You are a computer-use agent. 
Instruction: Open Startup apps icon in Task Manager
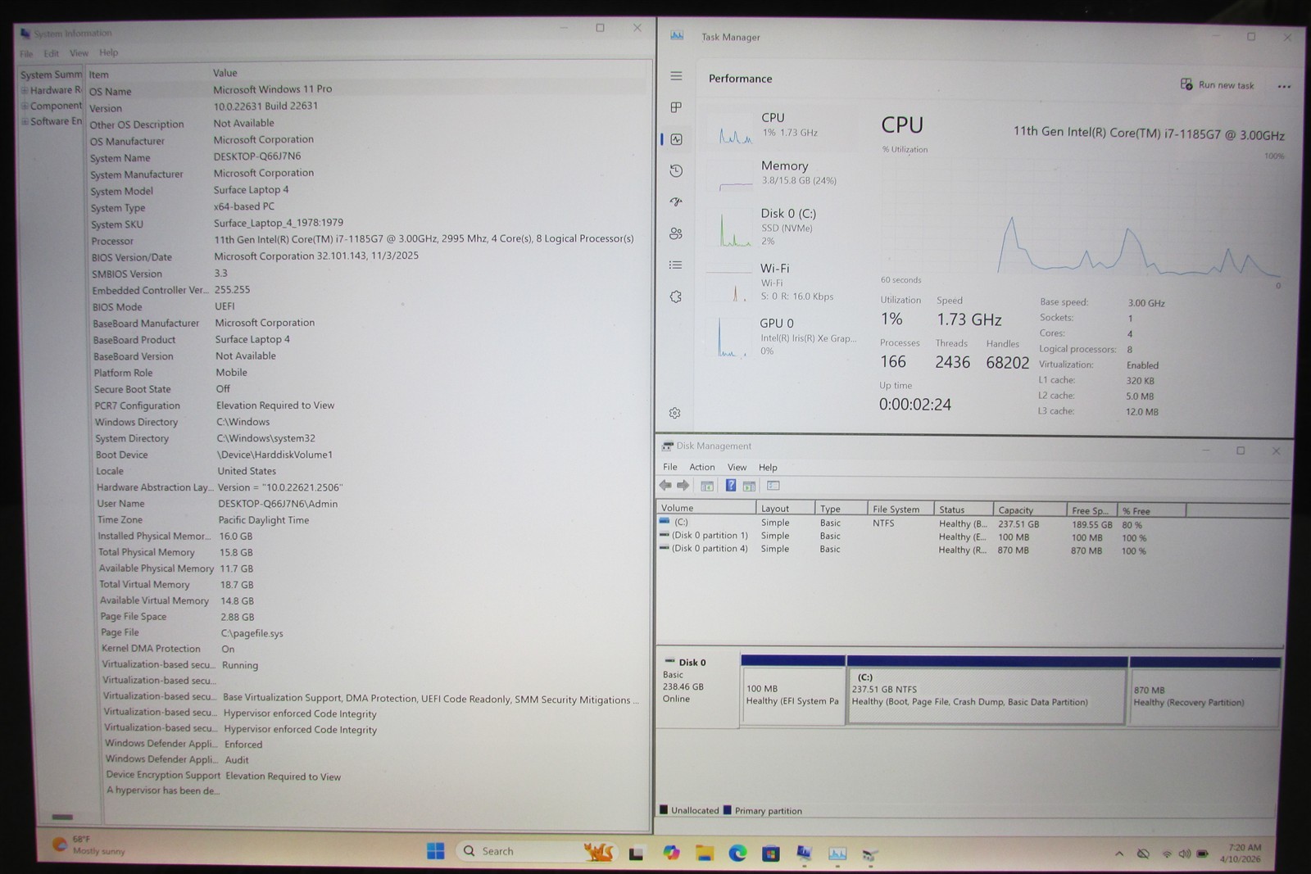(676, 202)
